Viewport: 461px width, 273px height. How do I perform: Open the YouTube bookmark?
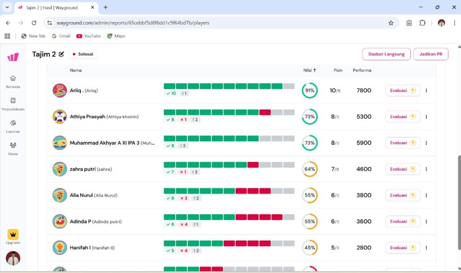point(88,36)
